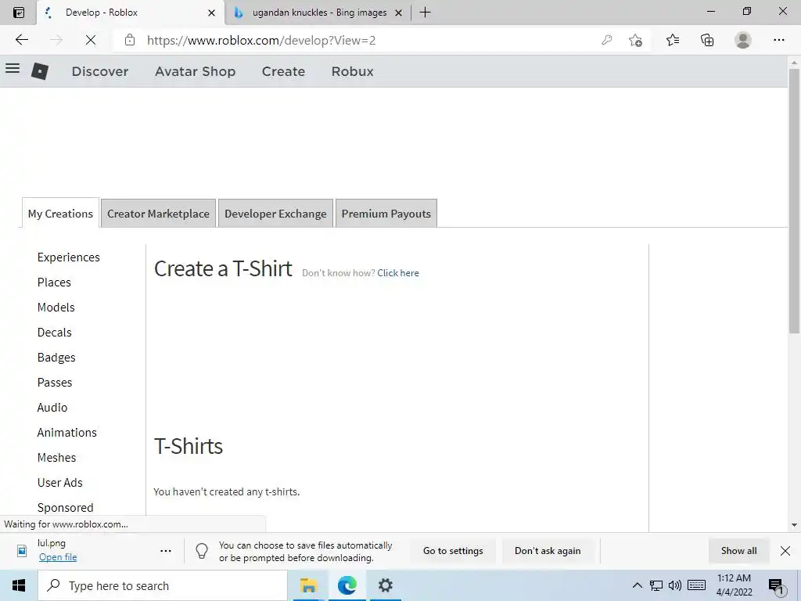Viewport: 801px width, 601px height.
Task: Open the Collections icon in Edge toolbar
Action: pos(707,40)
